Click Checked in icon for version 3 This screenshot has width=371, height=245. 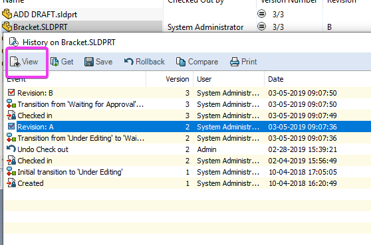11,115
